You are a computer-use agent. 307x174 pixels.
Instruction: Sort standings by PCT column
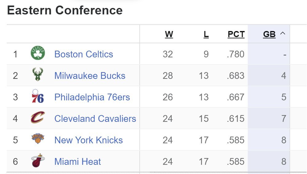tap(236, 34)
